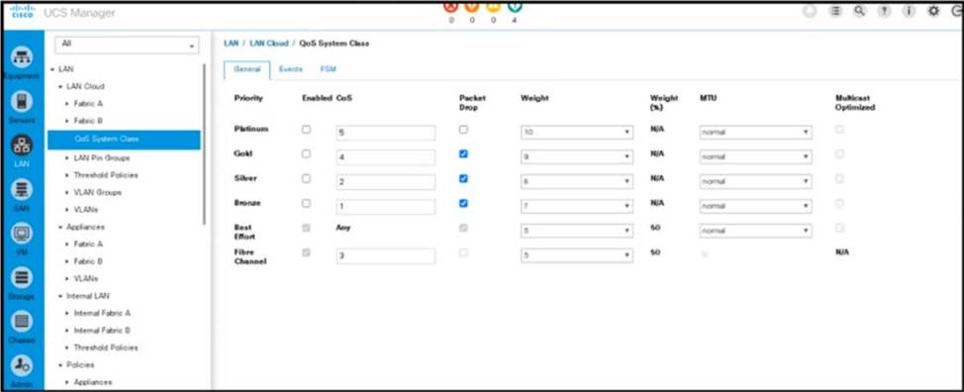Viewport: 964px width, 392px height.
Task: Click the Bronze CoS input field
Action: click(x=385, y=207)
